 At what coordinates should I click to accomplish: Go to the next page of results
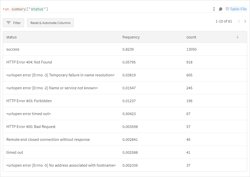coord(245,21)
